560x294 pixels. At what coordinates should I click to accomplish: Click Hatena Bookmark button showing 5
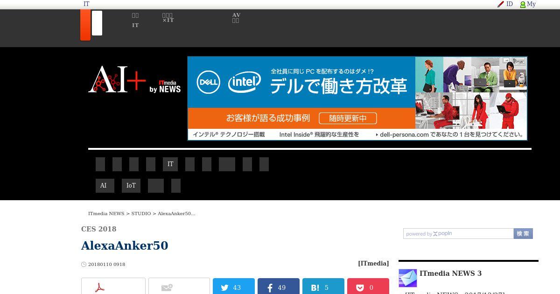click(x=323, y=287)
